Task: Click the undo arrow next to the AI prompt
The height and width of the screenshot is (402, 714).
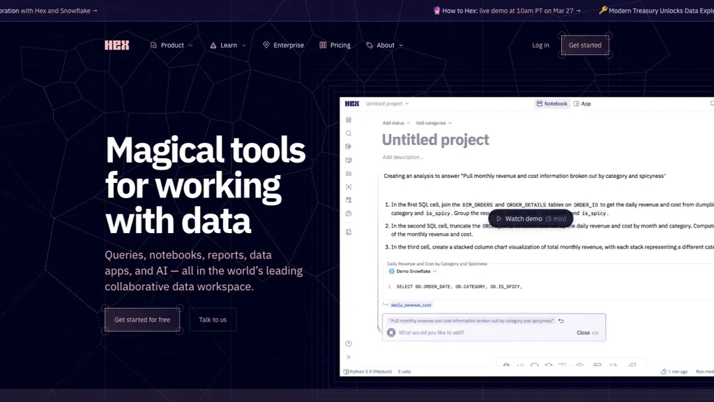Action: pyautogui.click(x=561, y=321)
